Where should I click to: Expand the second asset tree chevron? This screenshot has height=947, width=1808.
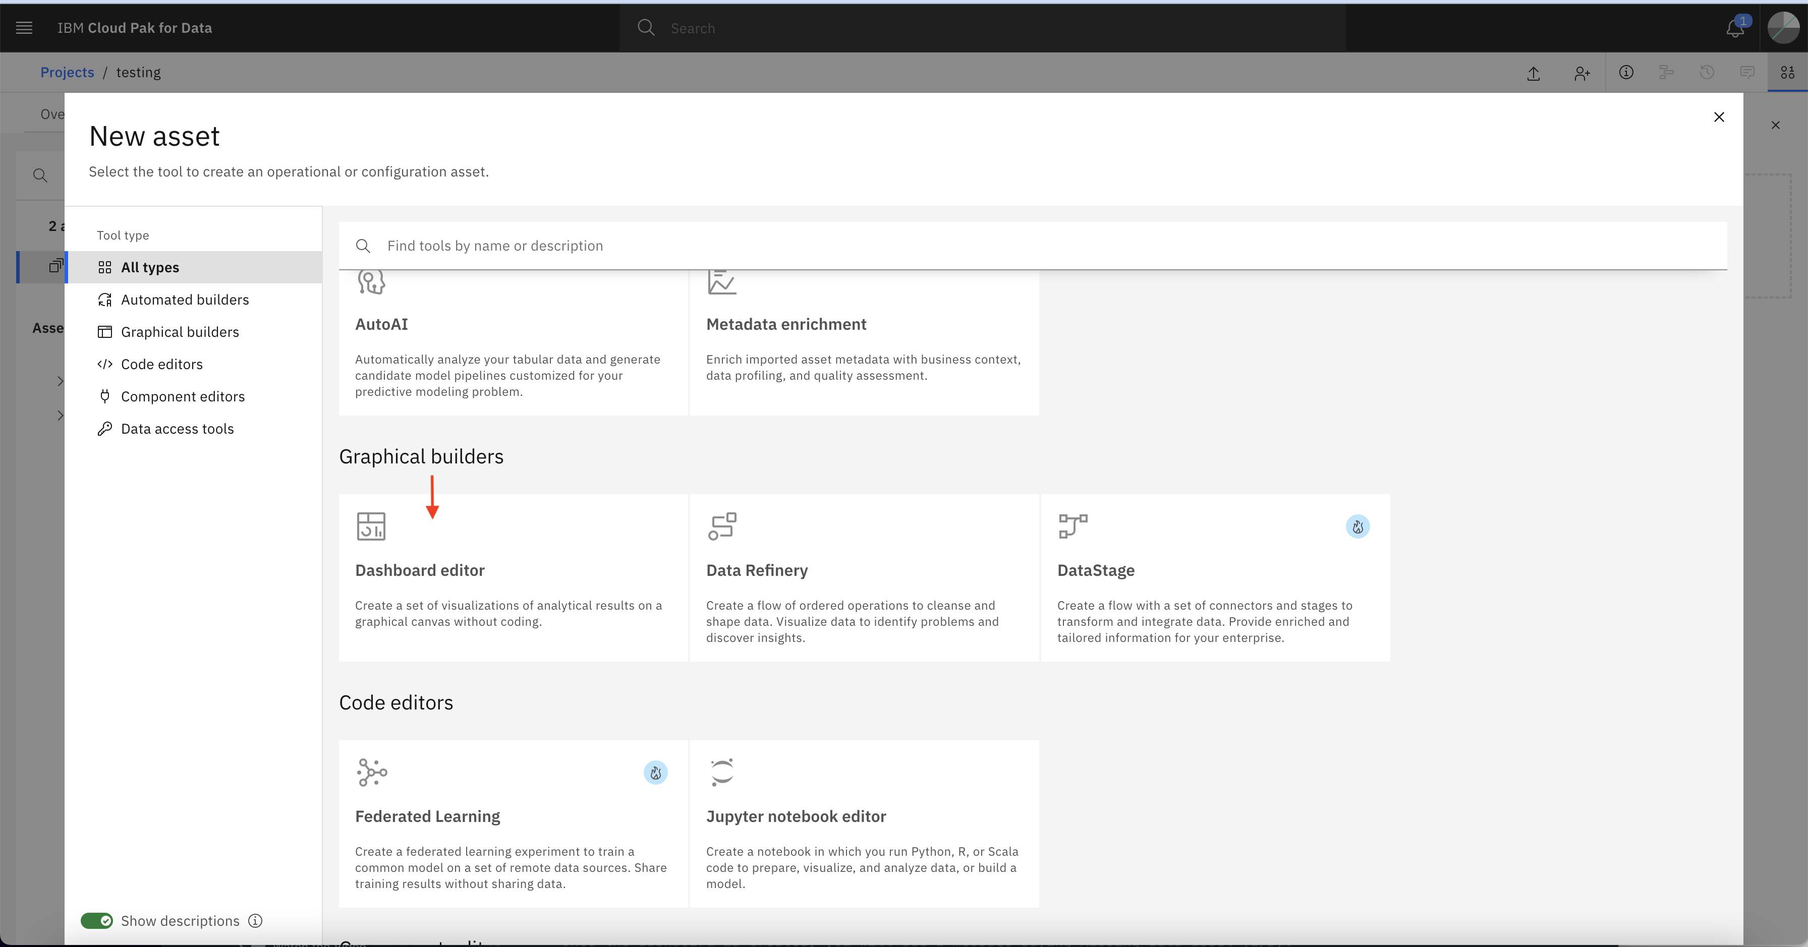pyautogui.click(x=61, y=416)
